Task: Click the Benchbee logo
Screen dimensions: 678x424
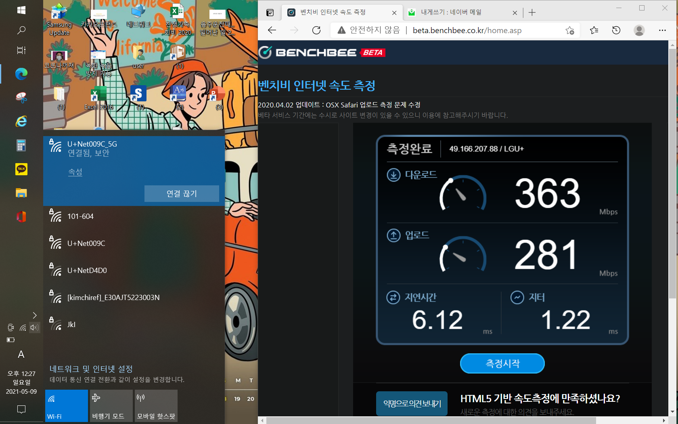Action: point(322,52)
